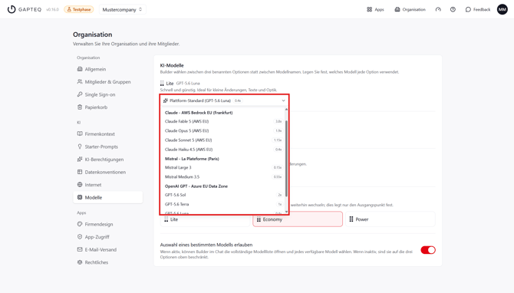Click the App-Zugriff shield icon

click(80, 237)
